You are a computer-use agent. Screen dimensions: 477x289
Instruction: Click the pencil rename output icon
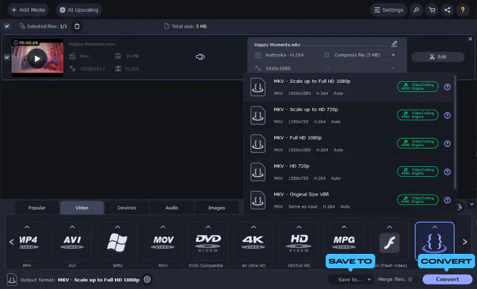coord(394,44)
